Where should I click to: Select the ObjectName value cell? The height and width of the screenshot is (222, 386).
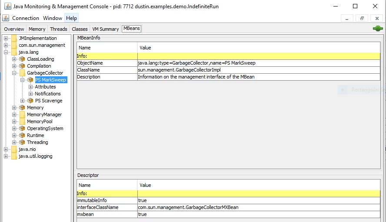point(259,63)
